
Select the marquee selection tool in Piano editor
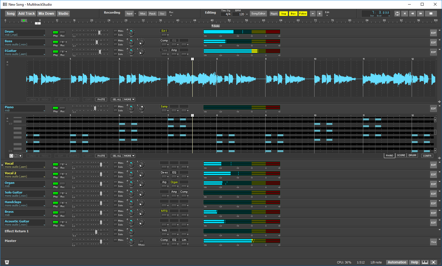click(x=16, y=156)
